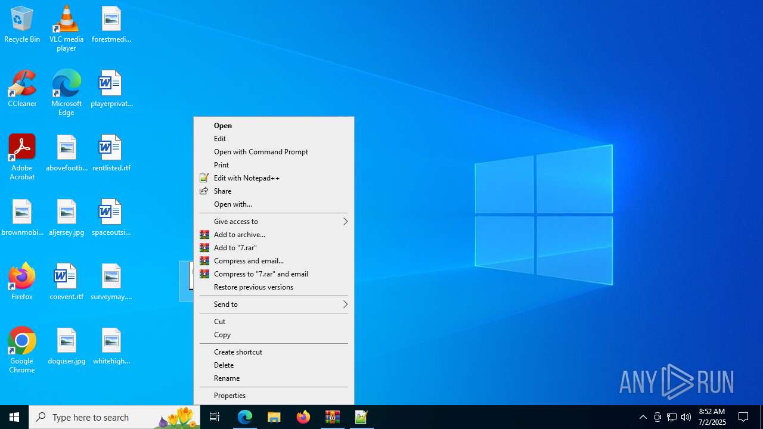Viewport: 763px width, 429px height.
Task: Choose Delete from the context menu
Action: [274, 365]
